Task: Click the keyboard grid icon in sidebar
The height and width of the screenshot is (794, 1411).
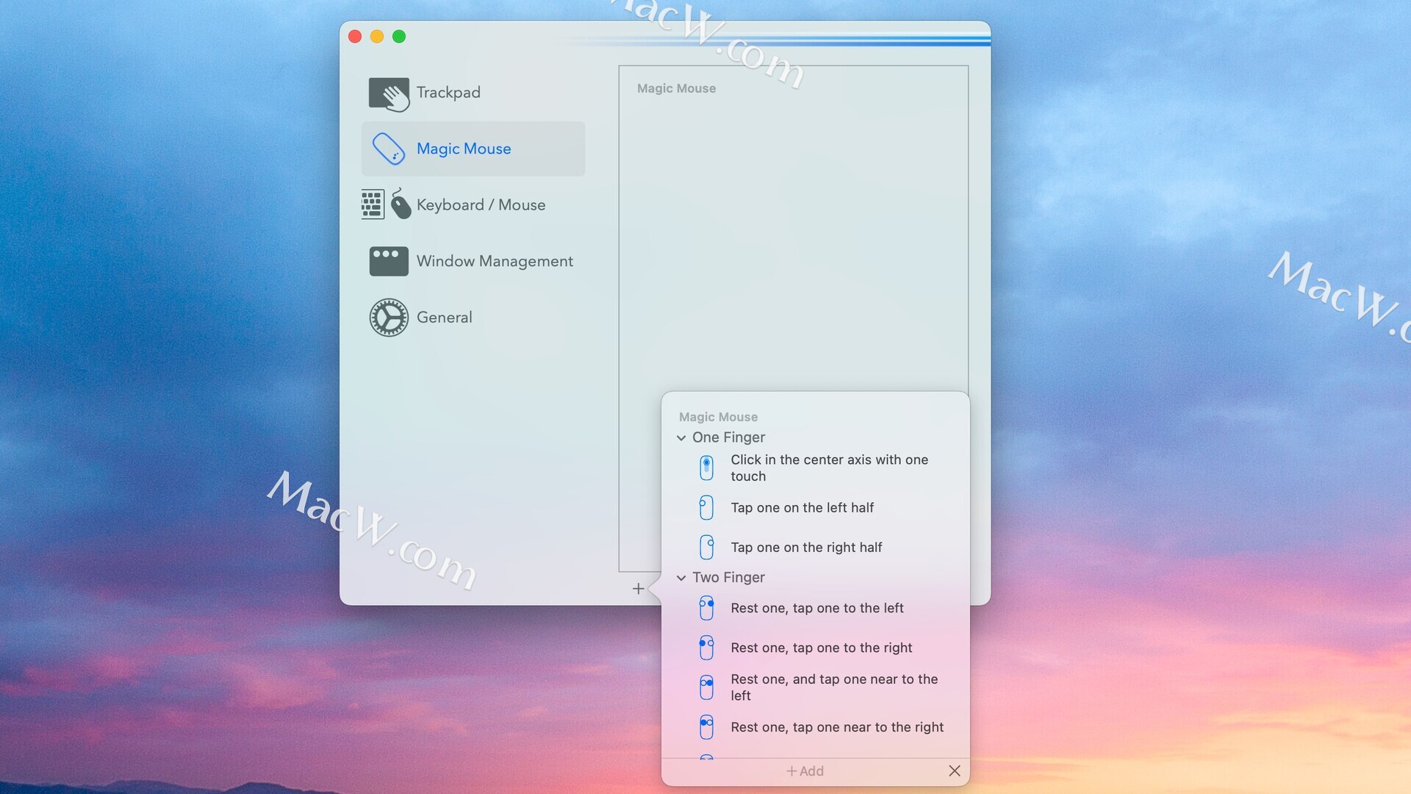Action: pos(373,204)
